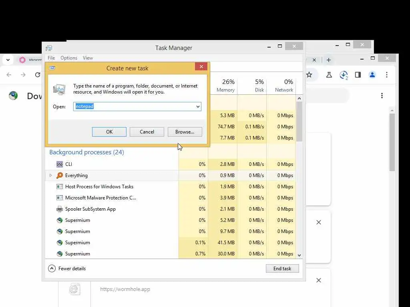This screenshot has width=410, height=307.
Task: Open the browser tab search chevron
Action: click(x=8, y=60)
